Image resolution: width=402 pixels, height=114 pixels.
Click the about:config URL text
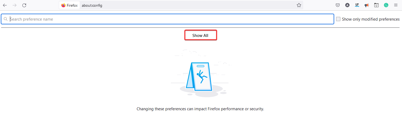coord(92,5)
